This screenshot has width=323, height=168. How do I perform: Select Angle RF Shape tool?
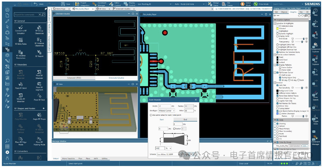click(39, 116)
